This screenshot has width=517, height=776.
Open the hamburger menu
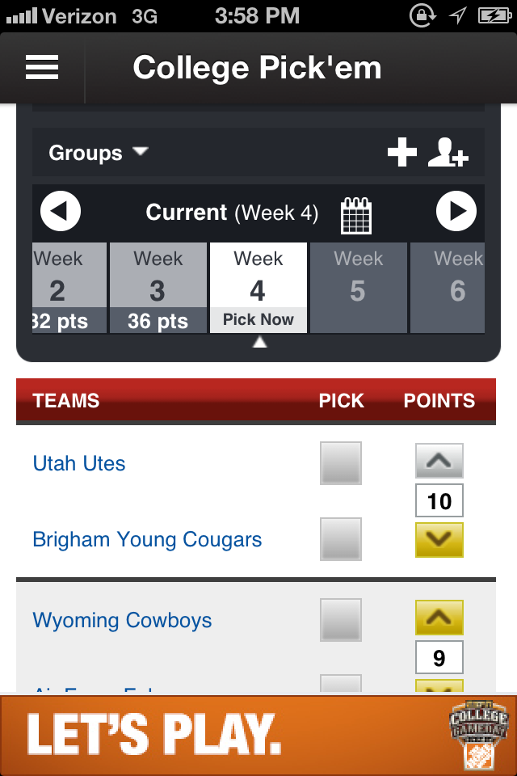tap(42, 68)
